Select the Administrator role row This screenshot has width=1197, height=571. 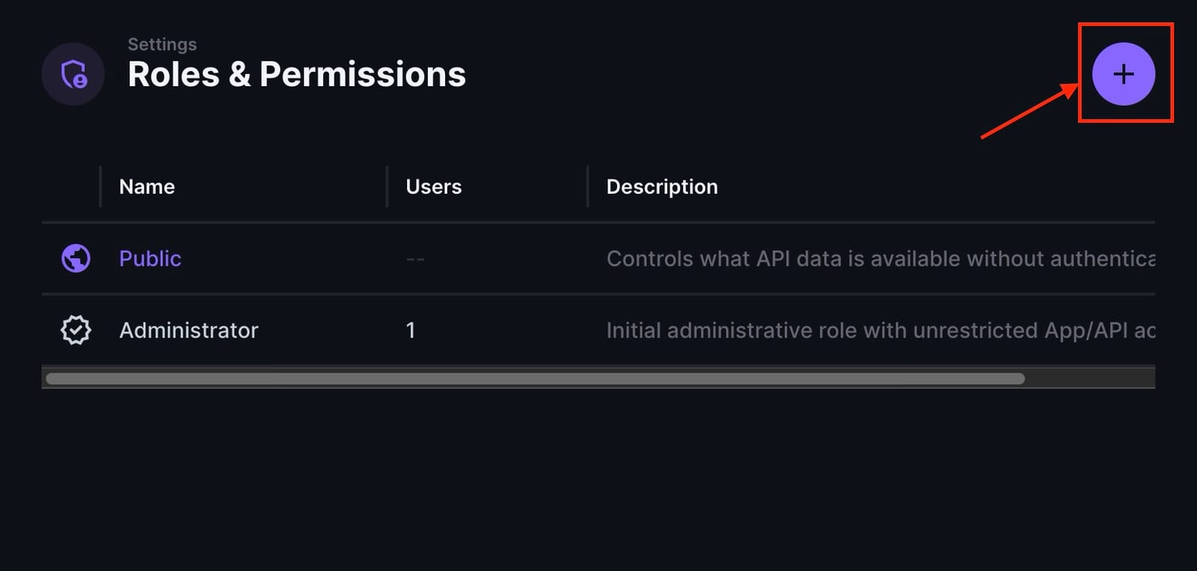[x=189, y=330]
